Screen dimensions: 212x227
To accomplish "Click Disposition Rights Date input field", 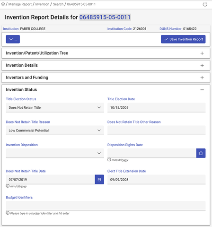I will coord(152,153).
